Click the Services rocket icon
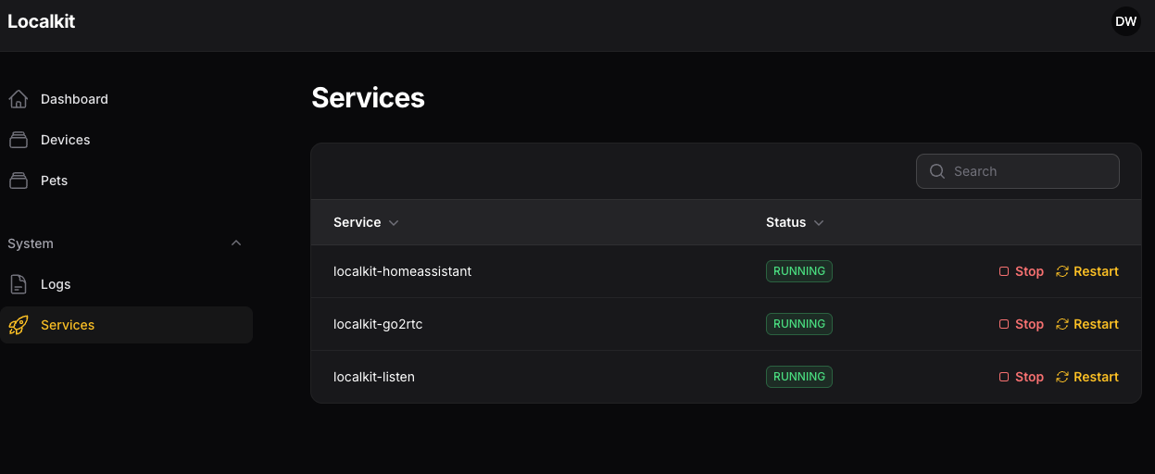 pos(18,325)
